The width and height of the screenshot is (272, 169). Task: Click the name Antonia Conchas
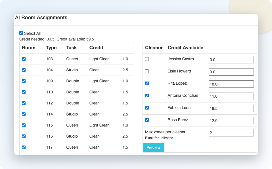pyautogui.click(x=183, y=95)
